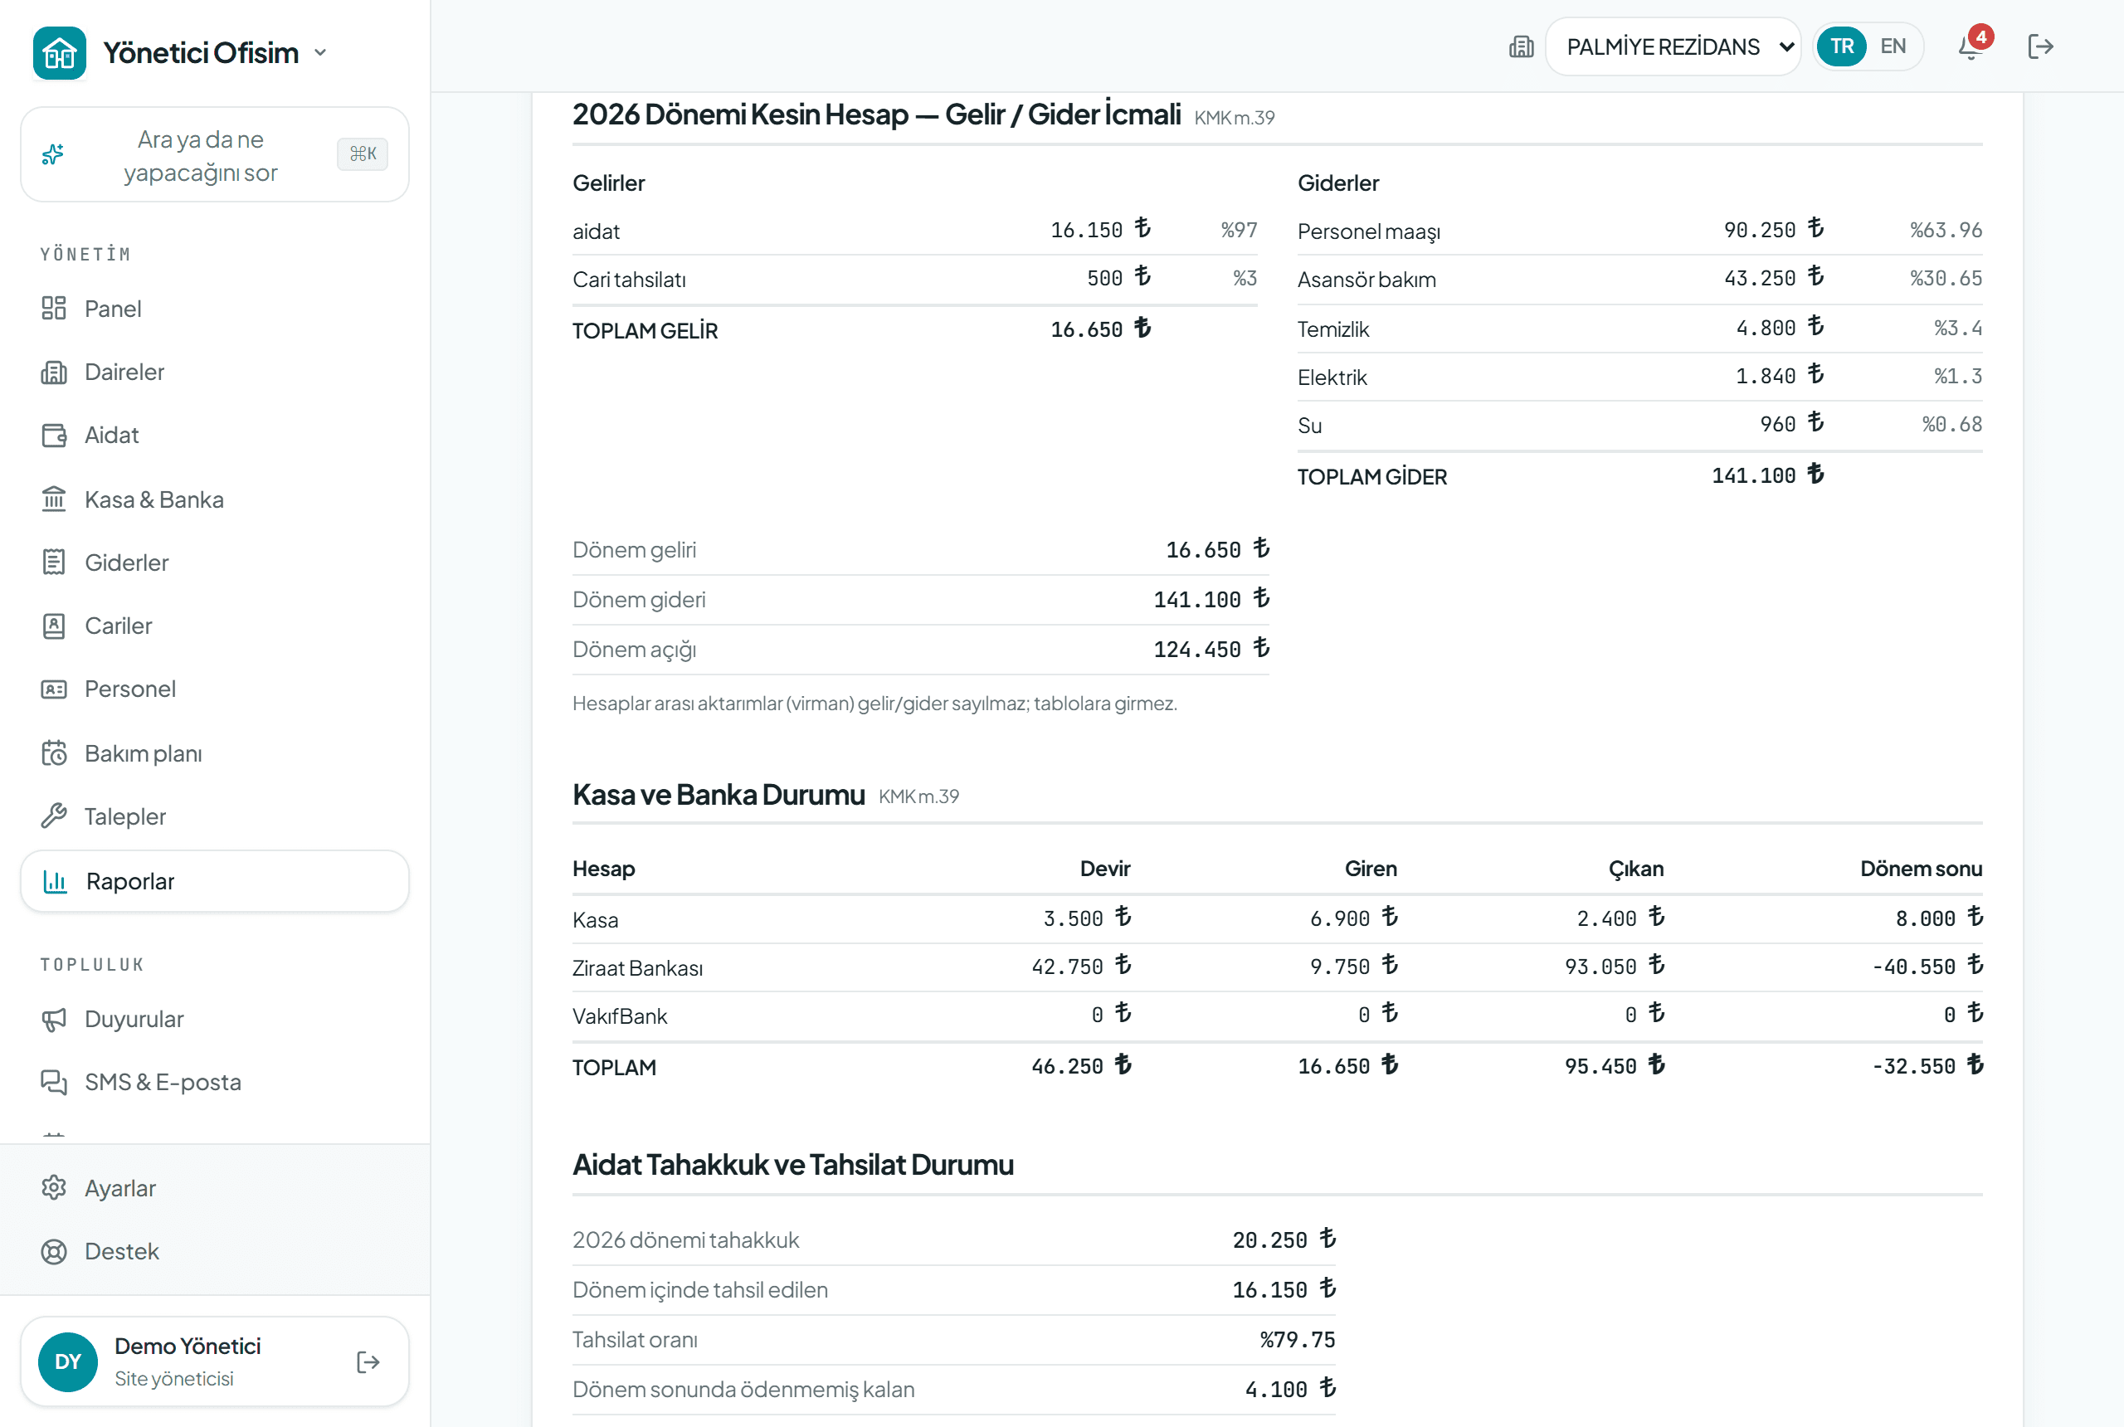Go to Kasa & Banka menu label
Viewport: 2124px width, 1427px height.
153,499
